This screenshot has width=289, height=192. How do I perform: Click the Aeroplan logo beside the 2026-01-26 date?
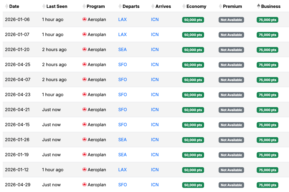tap(84, 140)
